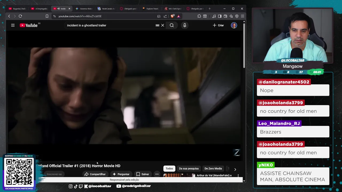Open site settings icon in address bar
This screenshot has height=192, width=342.
(x=55, y=16)
